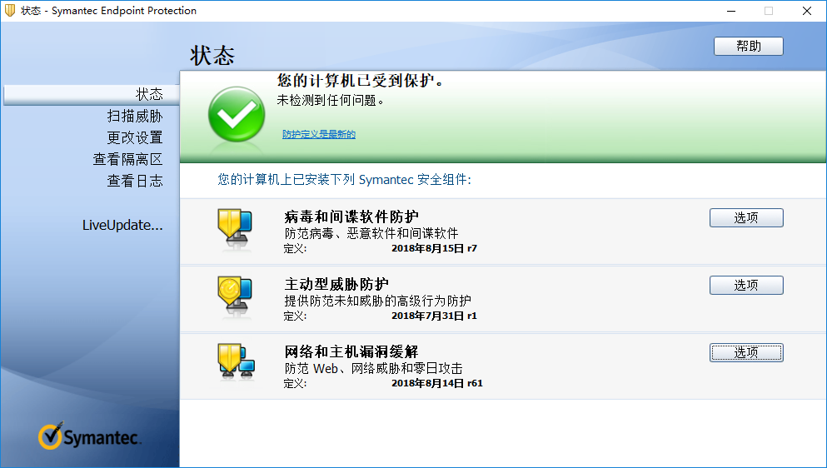Open 查看隔离区 in the sidebar
This screenshot has height=468, width=827.
pos(127,159)
